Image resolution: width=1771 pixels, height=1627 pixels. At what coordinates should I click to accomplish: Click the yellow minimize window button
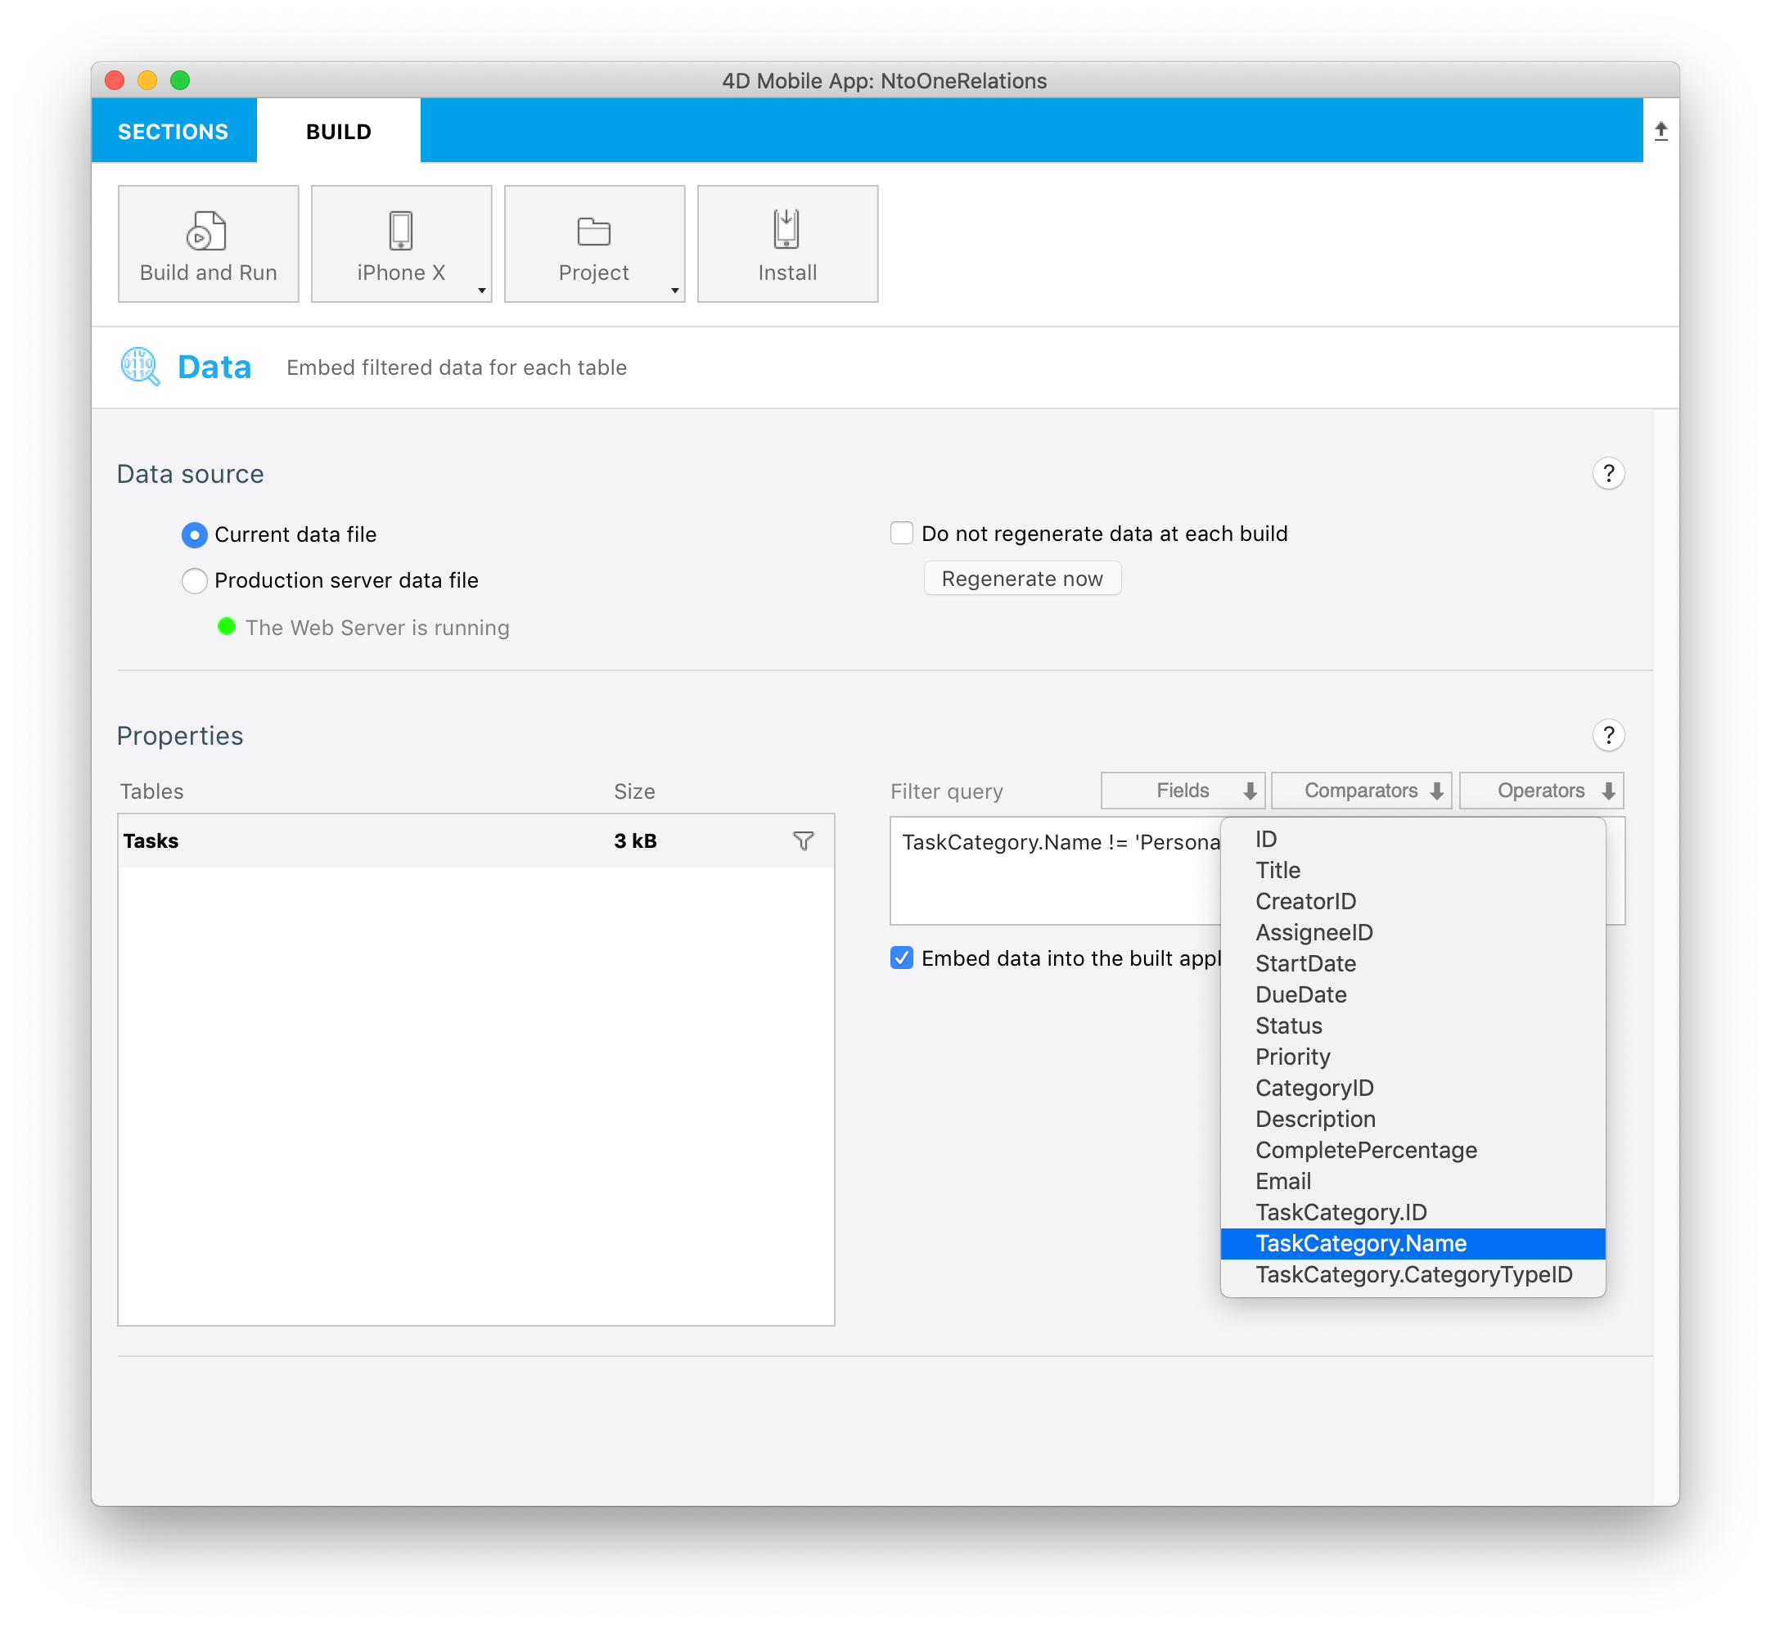coord(147,80)
